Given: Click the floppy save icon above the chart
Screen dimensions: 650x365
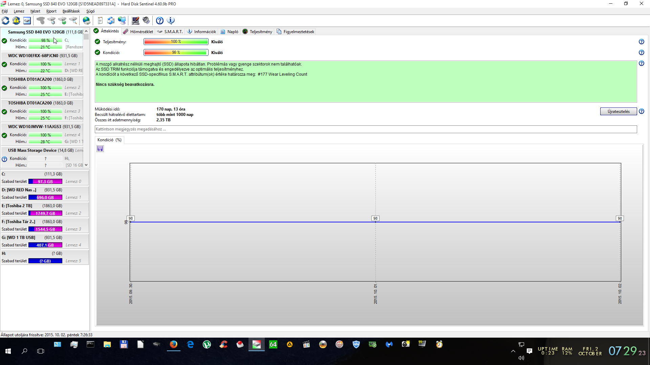Looking at the screenshot, I should pyautogui.click(x=100, y=149).
